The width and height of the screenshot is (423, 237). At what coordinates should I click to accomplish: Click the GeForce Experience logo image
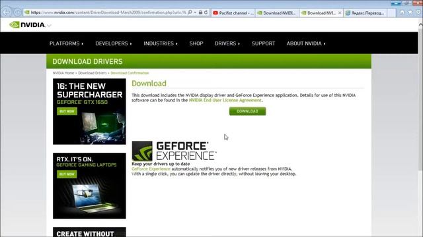click(x=174, y=151)
